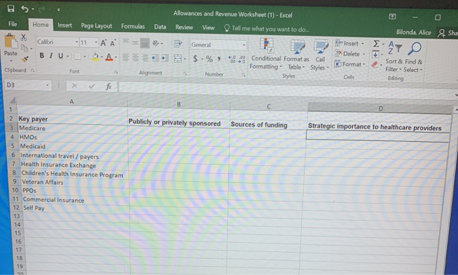This screenshot has width=458, height=275.
Task: Toggle Bold formatting
Action: click(42, 55)
